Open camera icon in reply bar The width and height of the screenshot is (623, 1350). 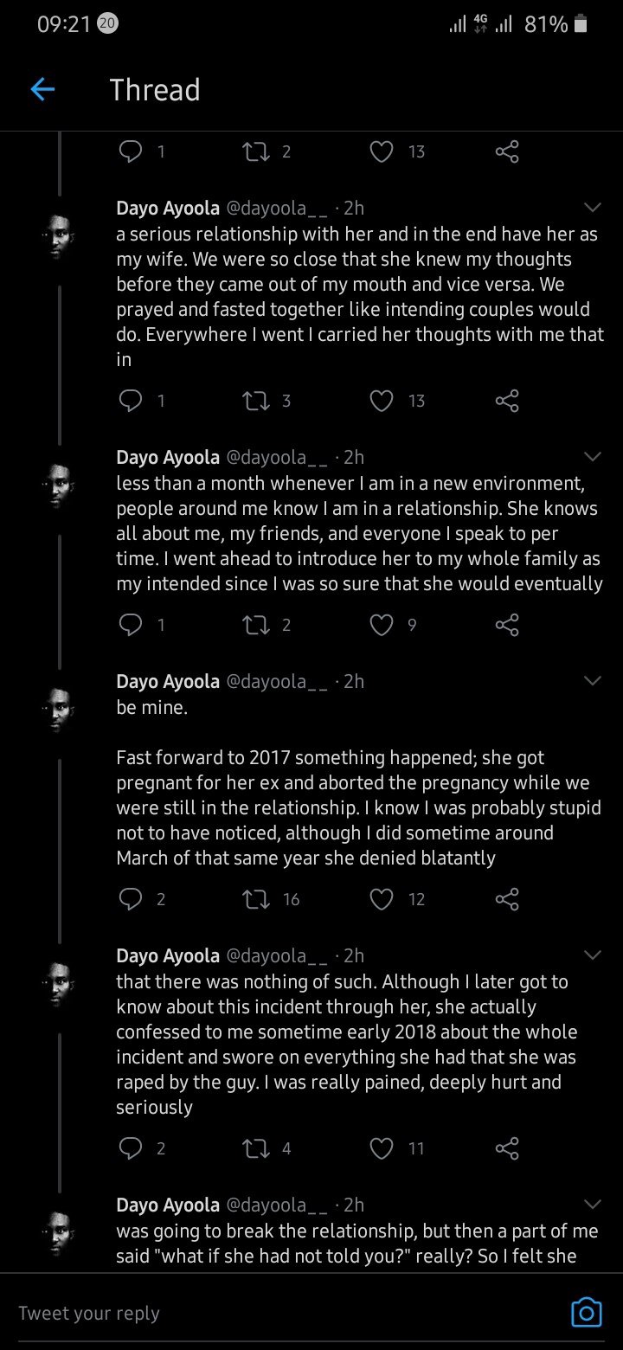[587, 1312]
